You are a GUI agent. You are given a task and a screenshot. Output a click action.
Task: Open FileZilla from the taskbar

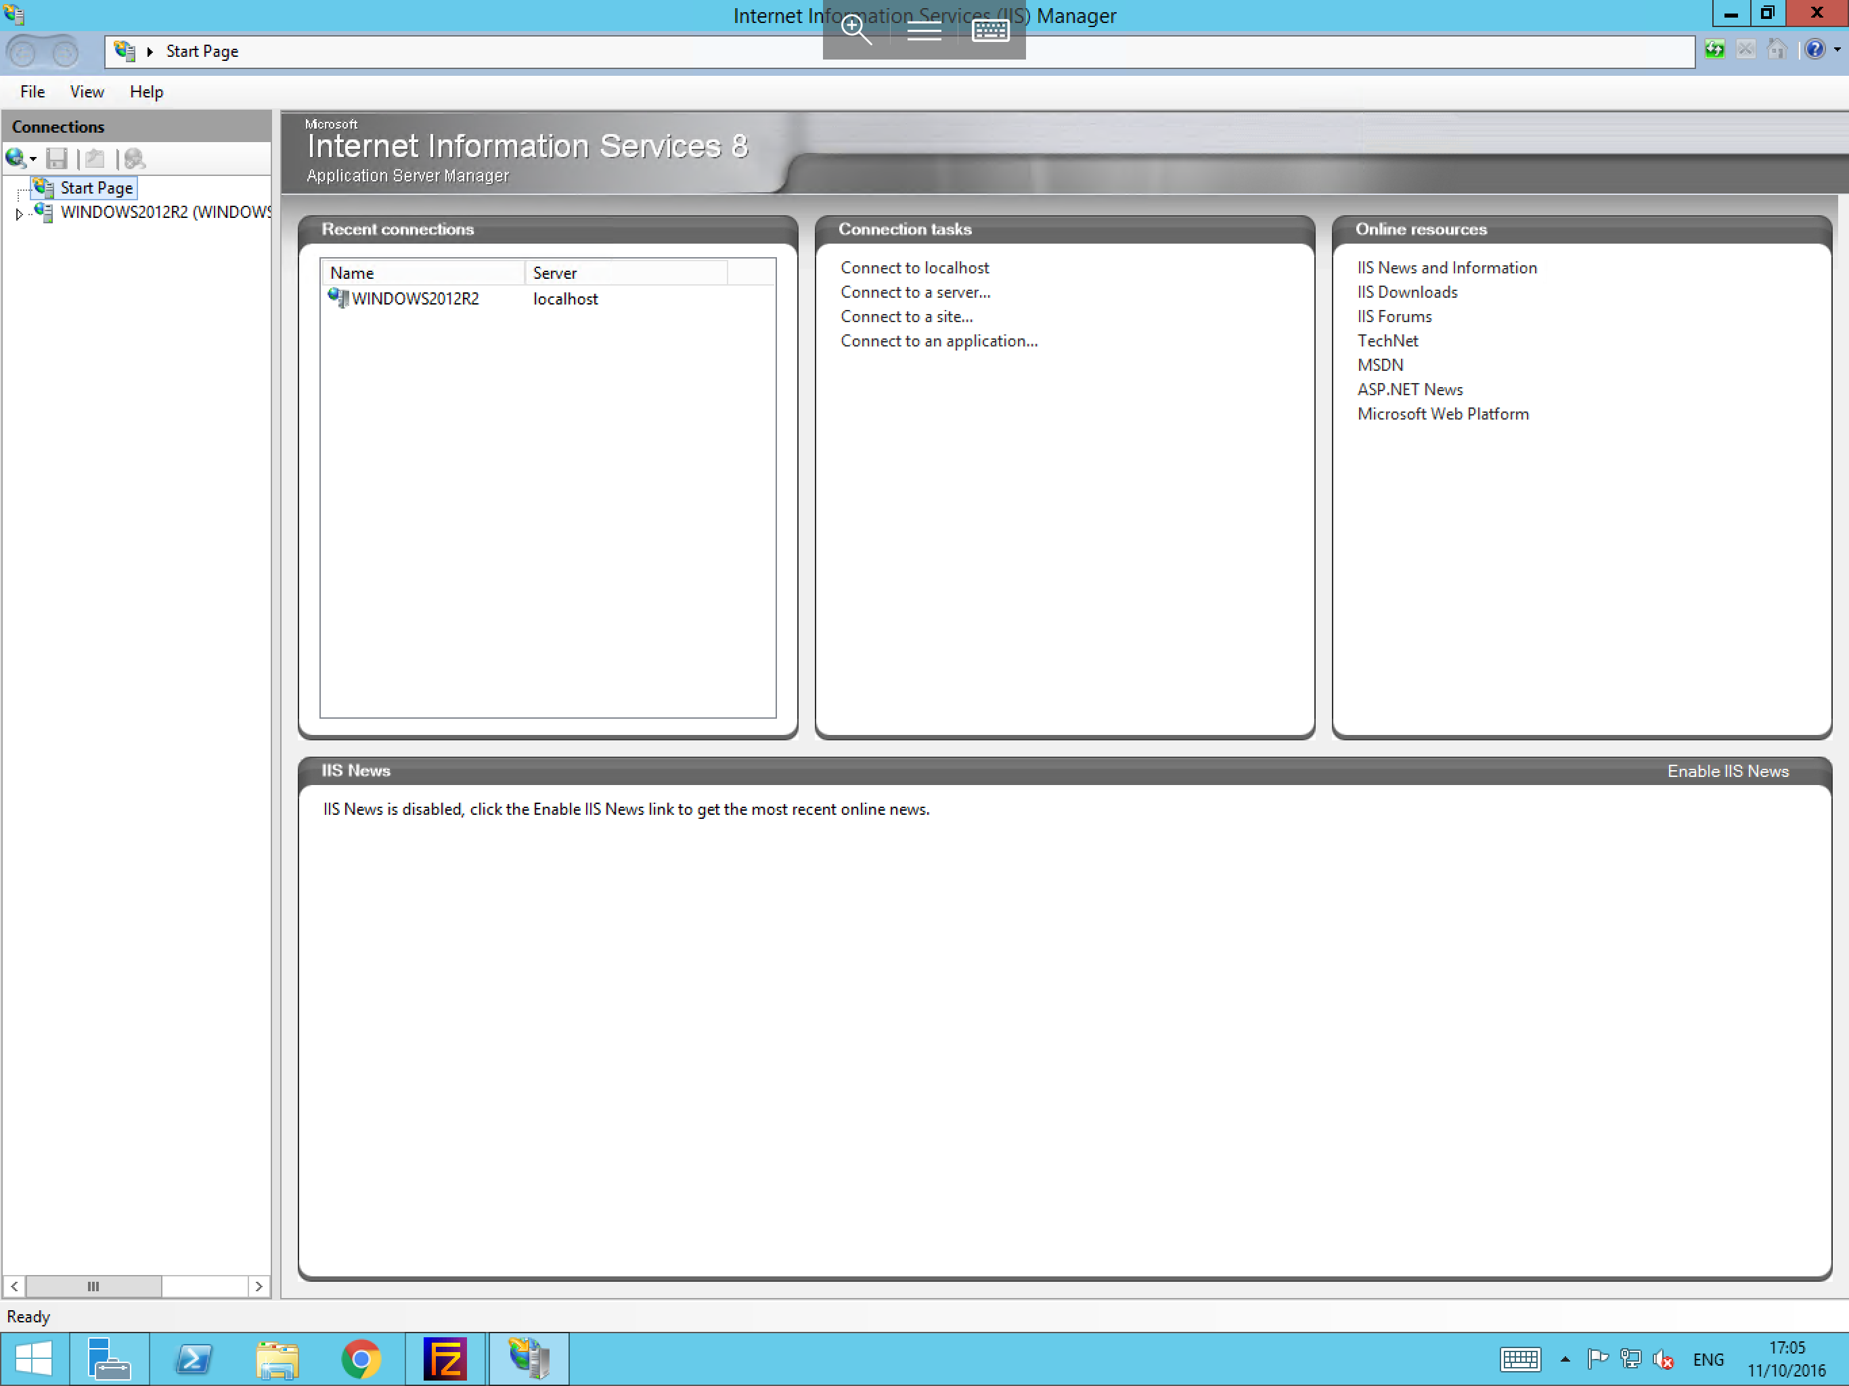(x=445, y=1359)
